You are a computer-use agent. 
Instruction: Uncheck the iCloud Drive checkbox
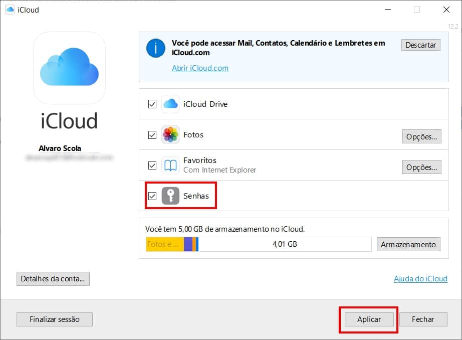152,104
